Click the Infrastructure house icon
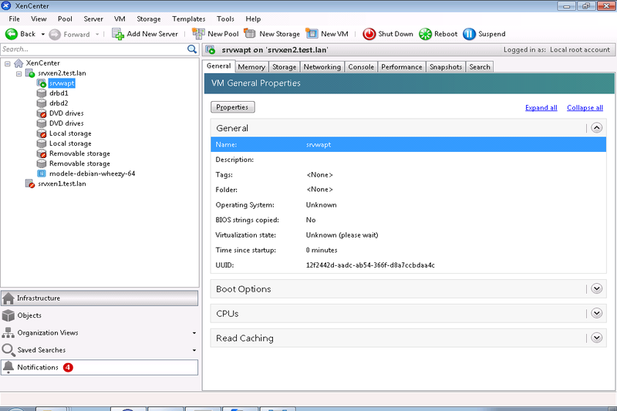This screenshot has width=617, height=411. click(x=8, y=298)
